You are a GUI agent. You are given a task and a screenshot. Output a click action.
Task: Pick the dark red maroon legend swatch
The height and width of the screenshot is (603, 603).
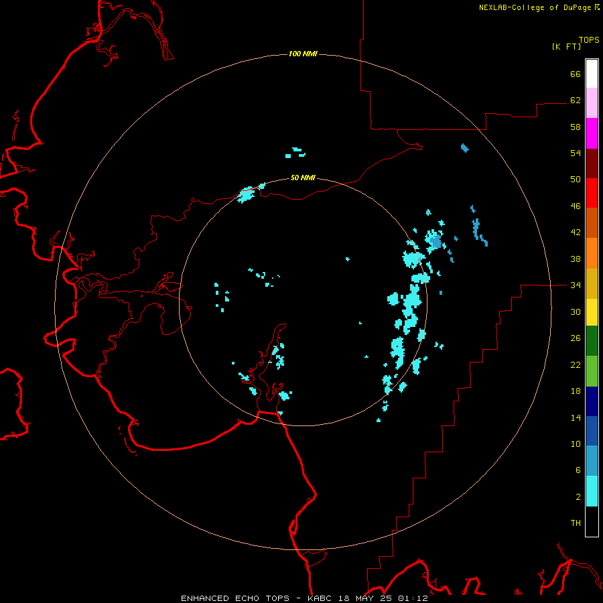pyautogui.click(x=592, y=163)
